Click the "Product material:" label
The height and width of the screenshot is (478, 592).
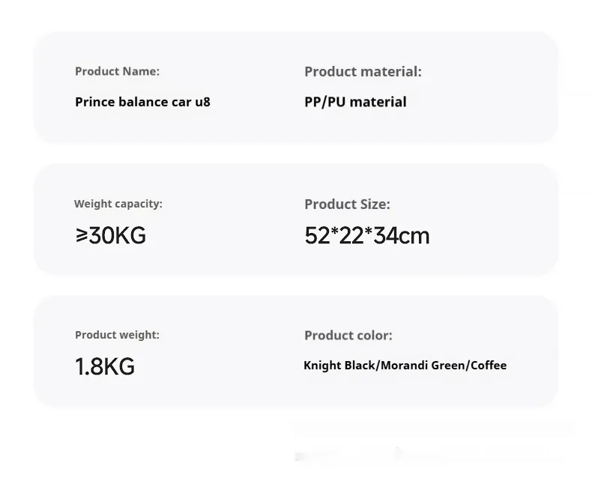363,72
